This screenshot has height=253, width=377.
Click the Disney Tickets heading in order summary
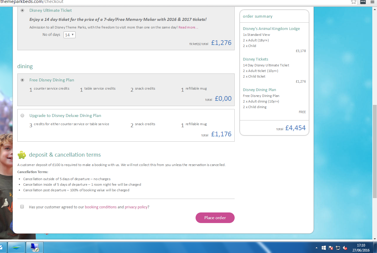[x=256, y=59]
